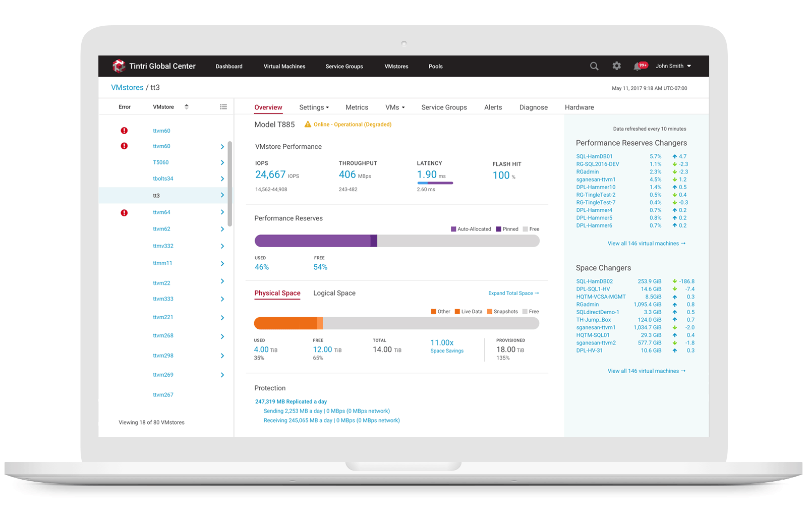The height and width of the screenshot is (525, 807).
Task: Select ttmm11 in the VMstore list
Action: point(162,263)
